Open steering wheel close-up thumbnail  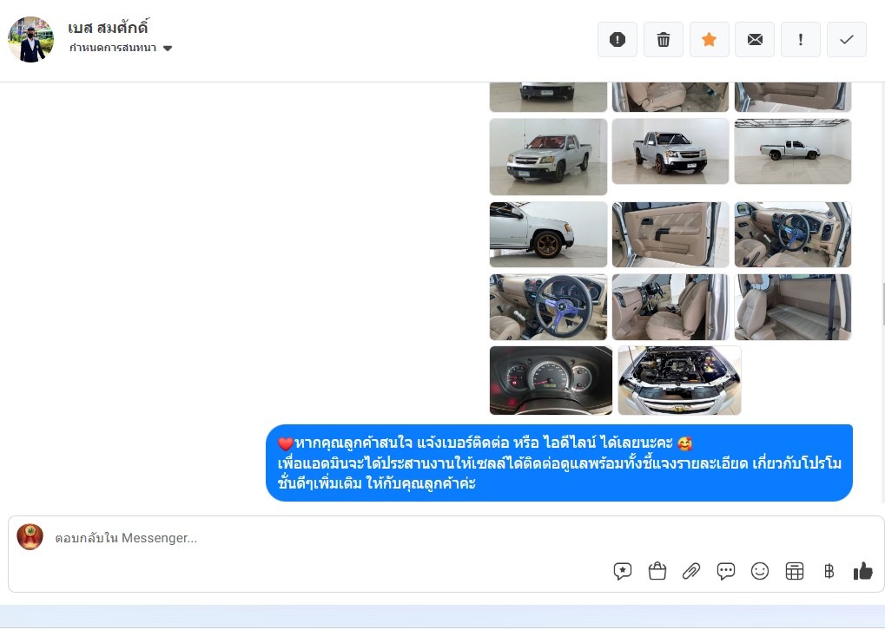click(x=548, y=307)
